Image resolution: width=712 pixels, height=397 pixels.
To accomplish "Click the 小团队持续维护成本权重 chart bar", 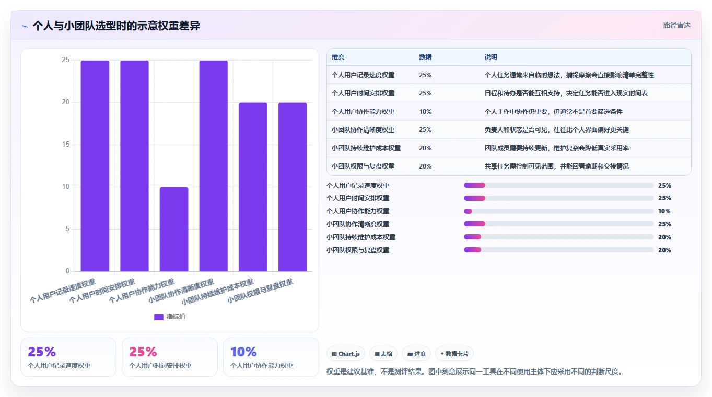I will coord(253,187).
